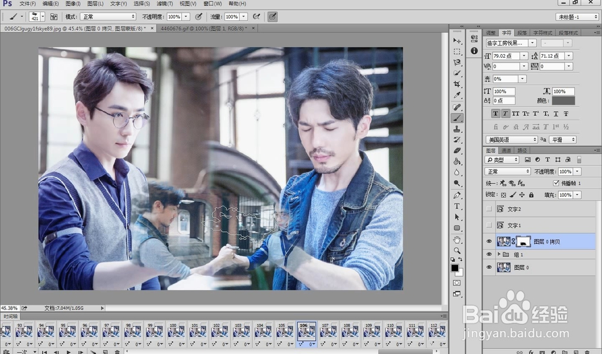Select the Spot Healing Brush tool

[456, 107]
